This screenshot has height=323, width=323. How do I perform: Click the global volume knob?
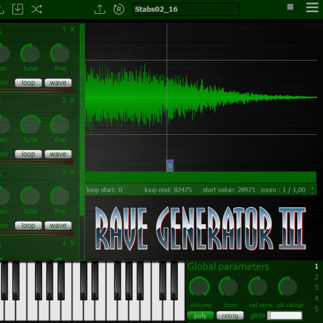click(x=199, y=287)
